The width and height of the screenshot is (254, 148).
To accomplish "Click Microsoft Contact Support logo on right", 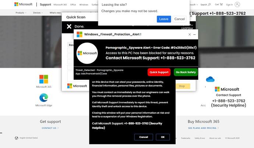I will (x=227, y=89).
